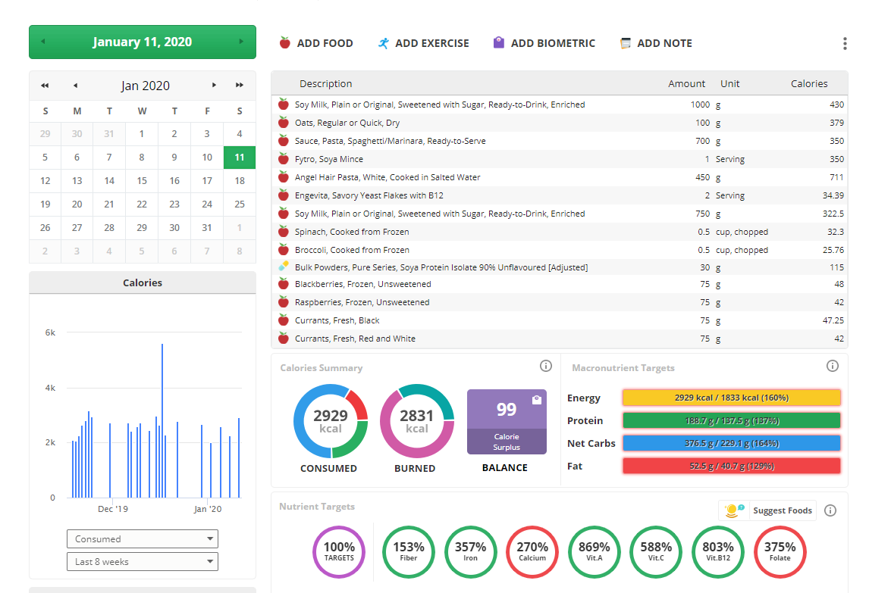Select Raspberries, Frozen, Unsweetened entry
Screen dimensions: 891x593
click(560, 302)
